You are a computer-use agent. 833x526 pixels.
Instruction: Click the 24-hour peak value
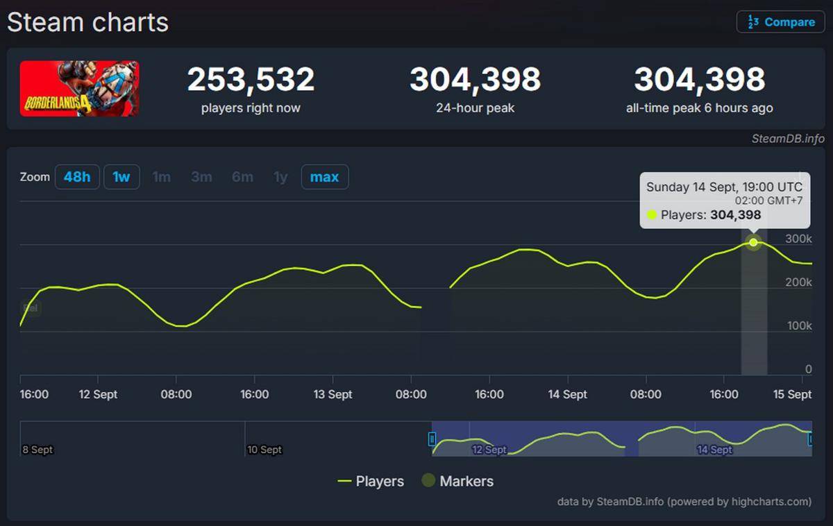(475, 80)
